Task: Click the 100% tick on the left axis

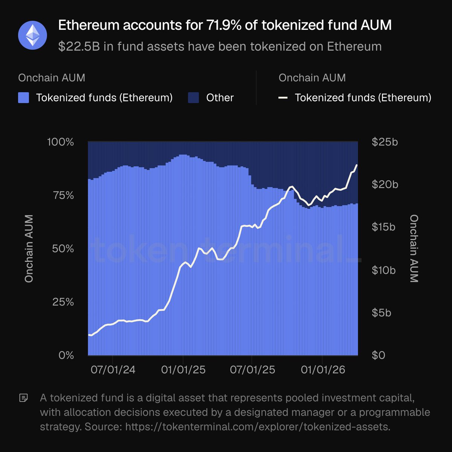Action: (60, 142)
